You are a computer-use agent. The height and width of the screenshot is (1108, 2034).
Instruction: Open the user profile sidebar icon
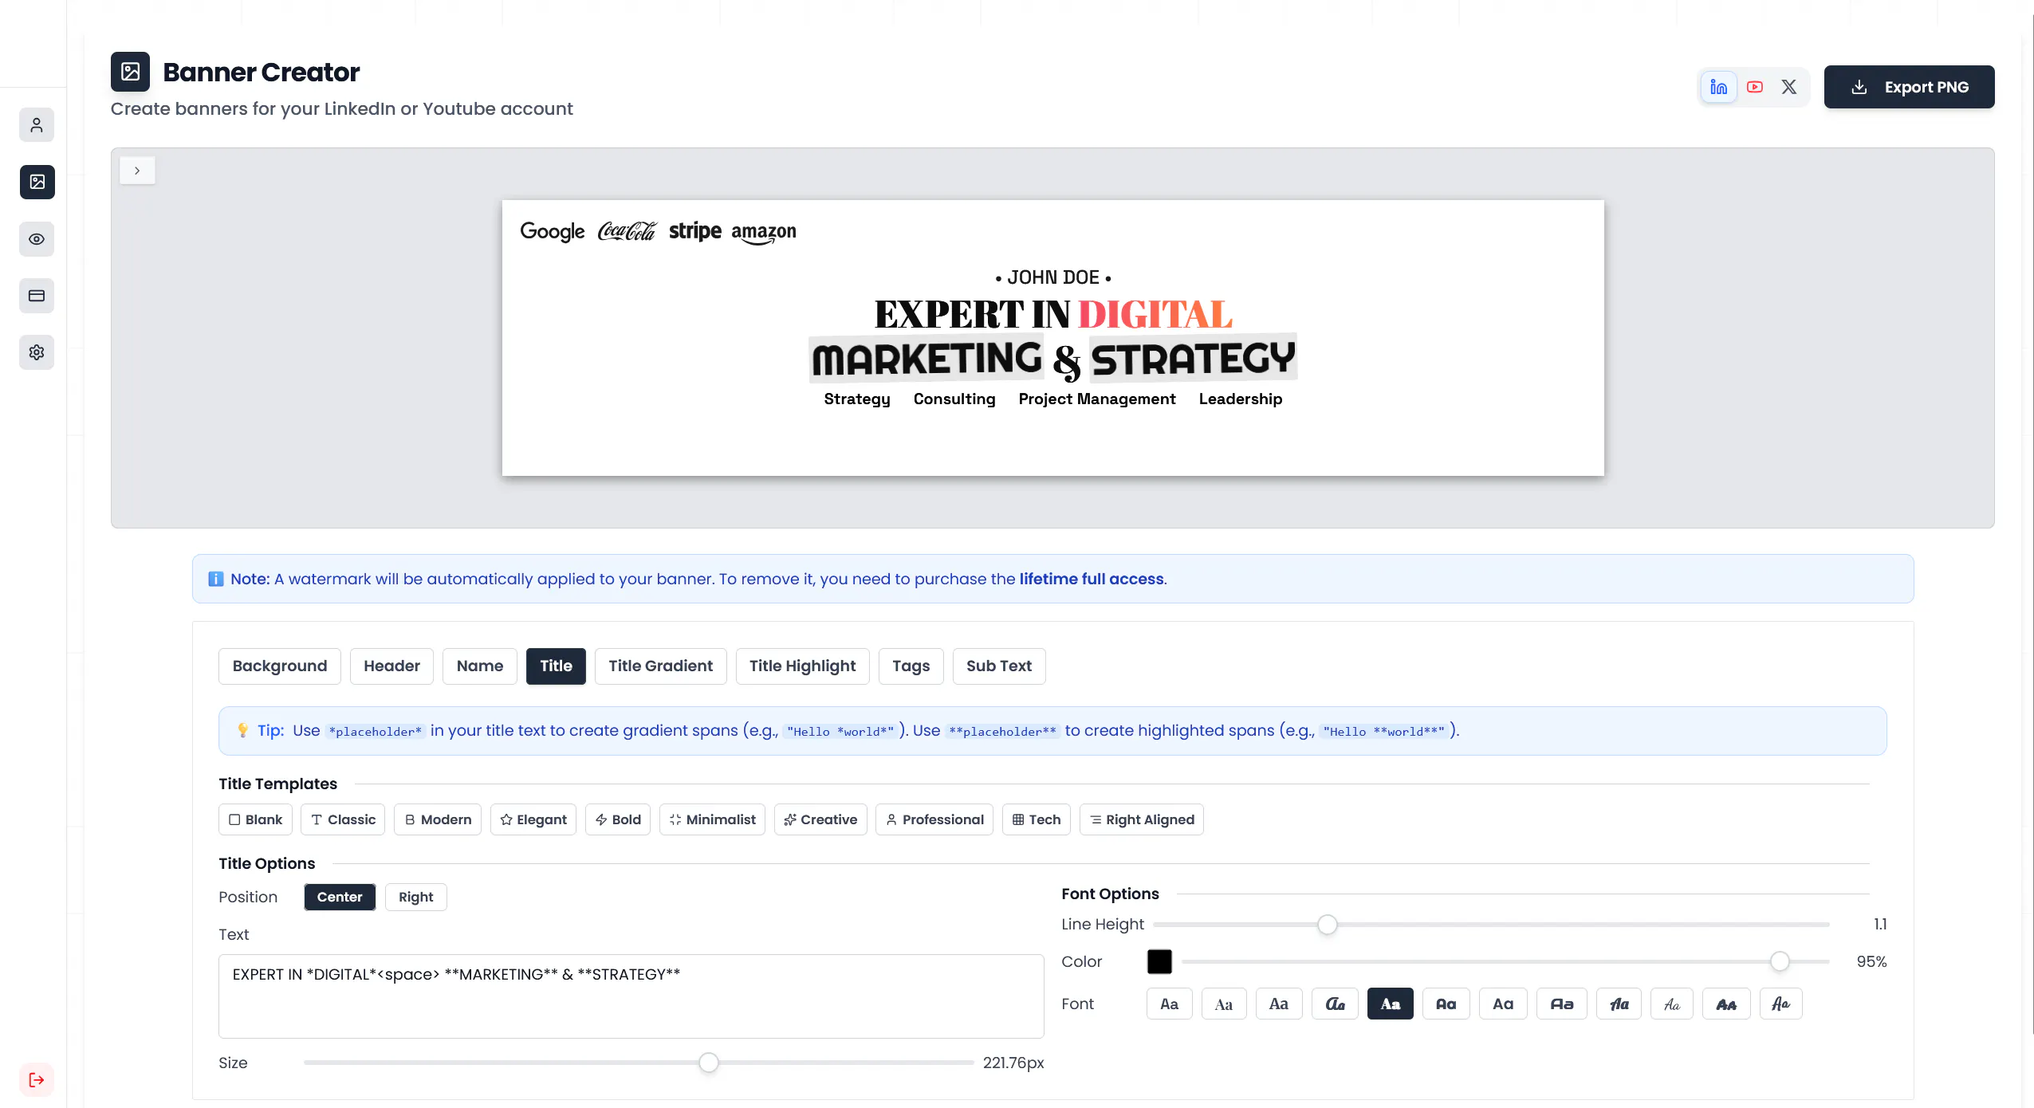pyautogui.click(x=37, y=125)
